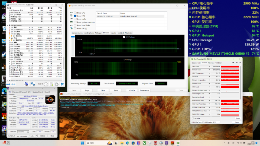Screen dimensions: 260x146
Task: Click HWiNFO log file icon with plus
Action: tap(51, 84)
